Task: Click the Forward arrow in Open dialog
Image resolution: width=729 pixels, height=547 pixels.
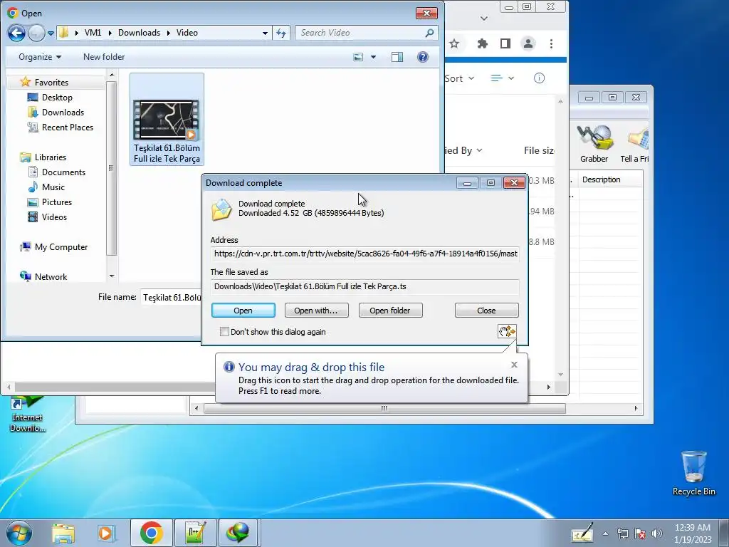Action: (36, 33)
